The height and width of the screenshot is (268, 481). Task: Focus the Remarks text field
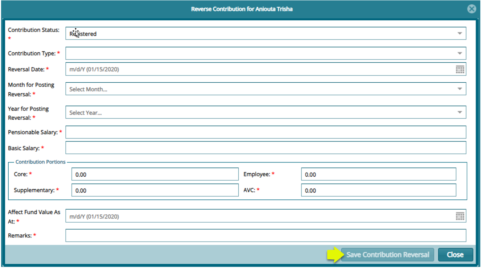(266, 235)
